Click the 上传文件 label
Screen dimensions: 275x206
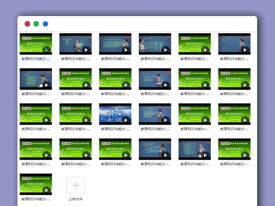pos(76,199)
